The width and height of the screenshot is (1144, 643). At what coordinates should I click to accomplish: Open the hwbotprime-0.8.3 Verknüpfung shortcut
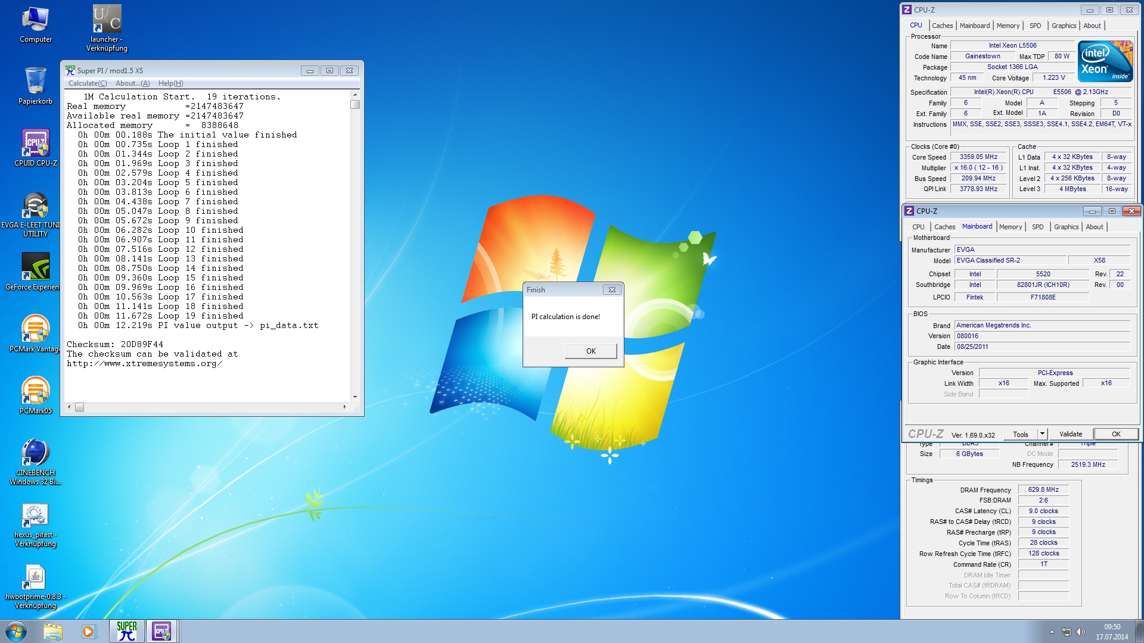[36, 587]
